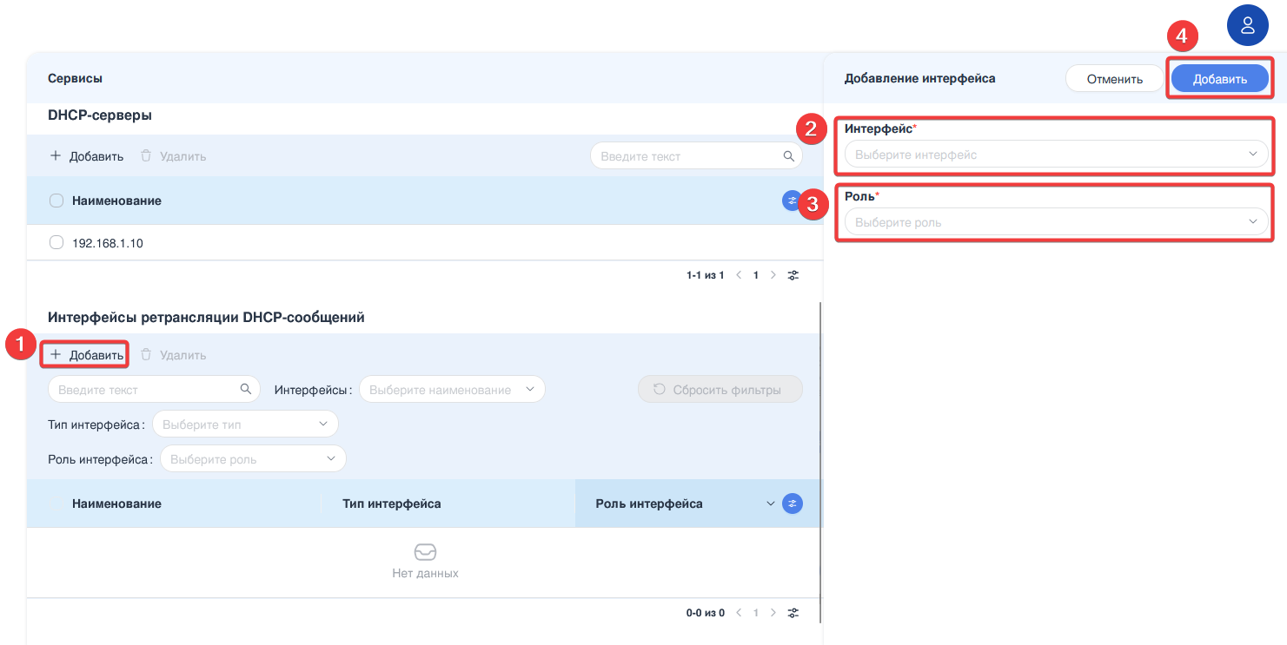Screen dimensions: 1287x645
Task: Select the 192.168.1.10 server checkbox
Action: coord(56,243)
